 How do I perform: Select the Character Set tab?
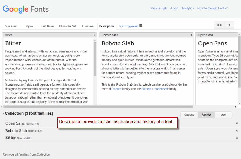coord(68,26)
